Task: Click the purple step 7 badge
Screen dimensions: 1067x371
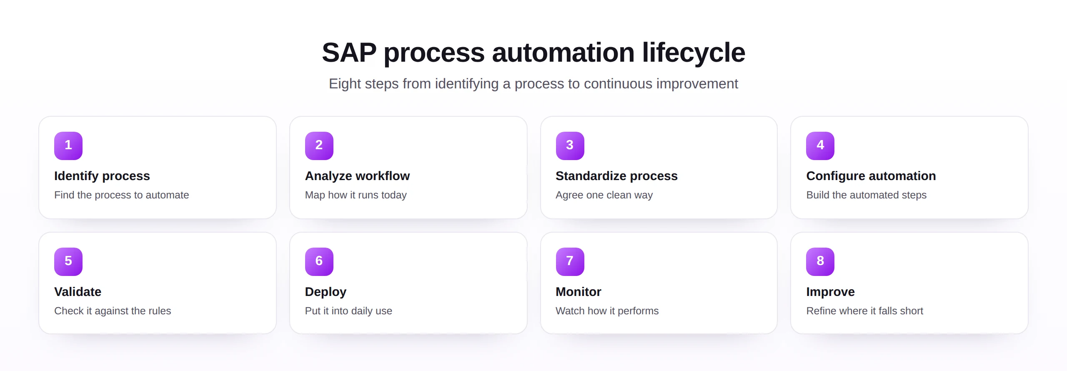Action: pyautogui.click(x=570, y=262)
